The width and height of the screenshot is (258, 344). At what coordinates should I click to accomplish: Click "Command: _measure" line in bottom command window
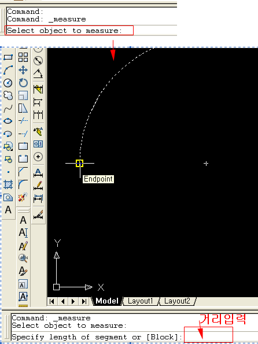[51, 318]
